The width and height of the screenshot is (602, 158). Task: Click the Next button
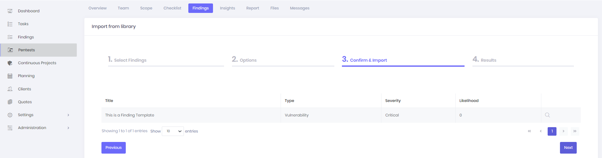pos(568,148)
